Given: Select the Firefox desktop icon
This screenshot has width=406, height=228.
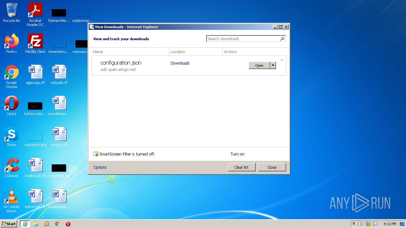Looking at the screenshot, I should pyautogui.click(x=11, y=43).
